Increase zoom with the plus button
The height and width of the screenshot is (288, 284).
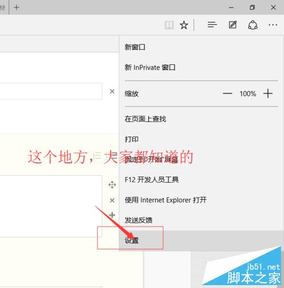(268, 93)
